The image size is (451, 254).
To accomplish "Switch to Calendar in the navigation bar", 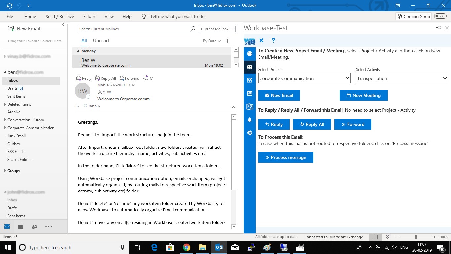I will pos(21,227).
